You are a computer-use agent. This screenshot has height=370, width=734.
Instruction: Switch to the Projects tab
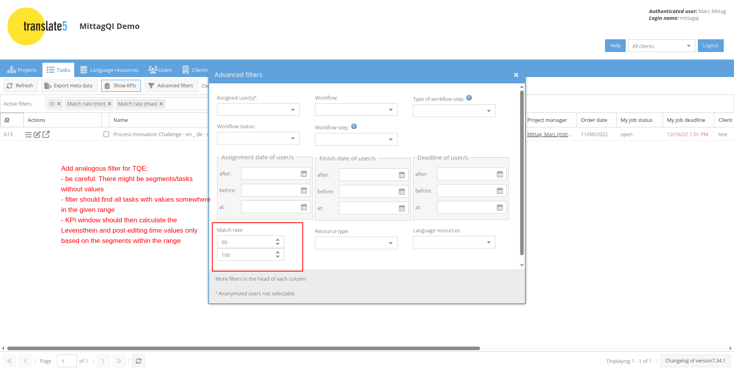22,70
